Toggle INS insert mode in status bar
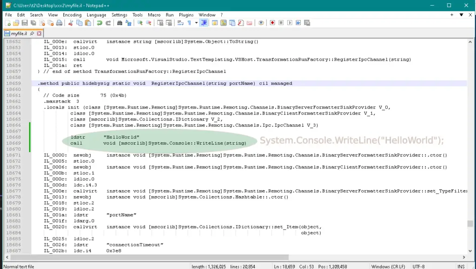Screen dimensions: 476x269 click(x=461, y=266)
